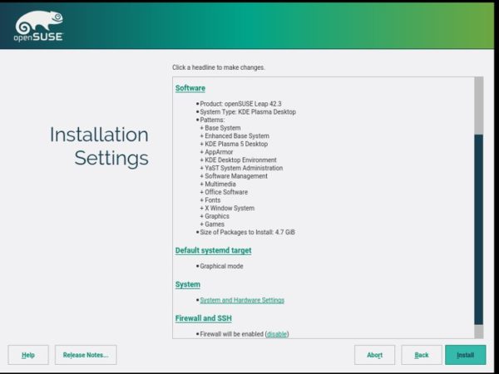The height and width of the screenshot is (374, 499).
Task: Click the Graphical mode entry
Action: tap(222, 267)
